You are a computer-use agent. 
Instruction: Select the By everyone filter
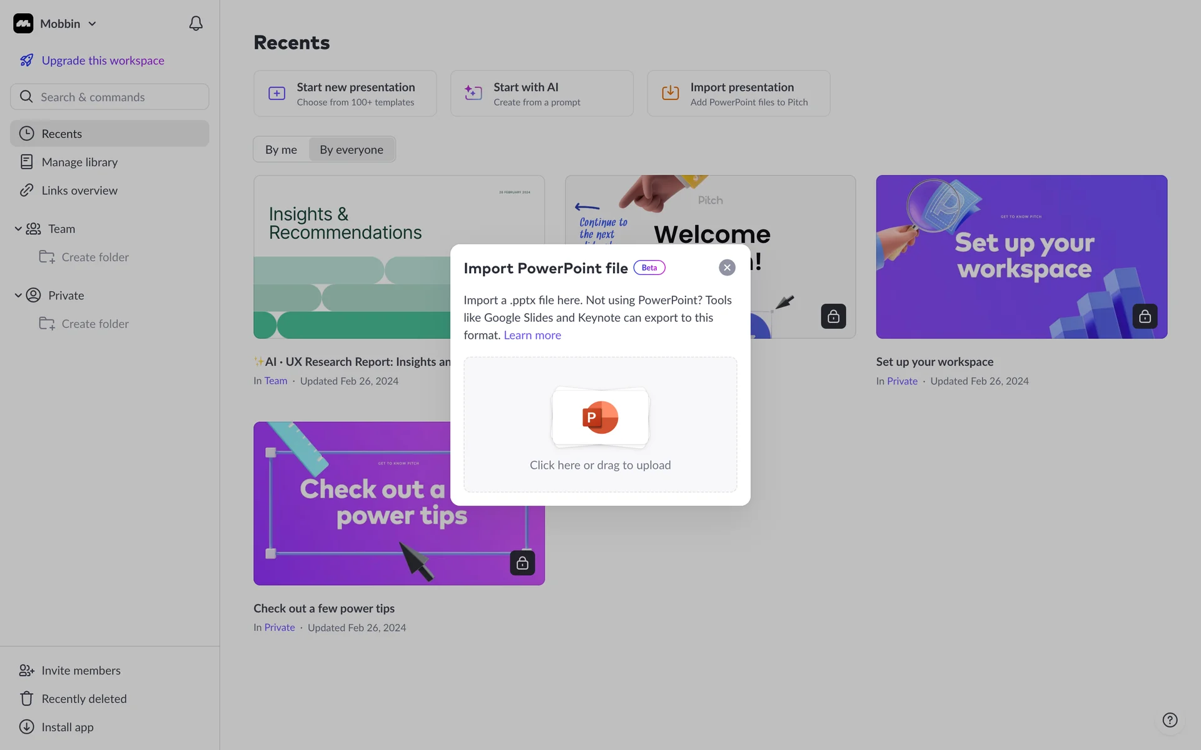(x=351, y=149)
